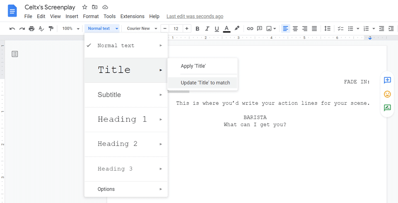The width and height of the screenshot is (398, 203).
Task: Increase the font size
Action: 187,29
